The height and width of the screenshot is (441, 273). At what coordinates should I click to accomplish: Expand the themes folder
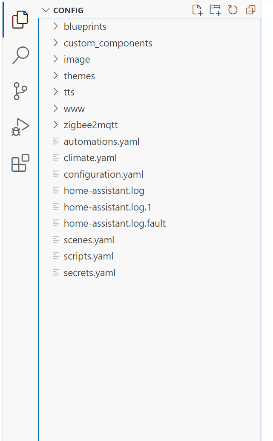(79, 76)
